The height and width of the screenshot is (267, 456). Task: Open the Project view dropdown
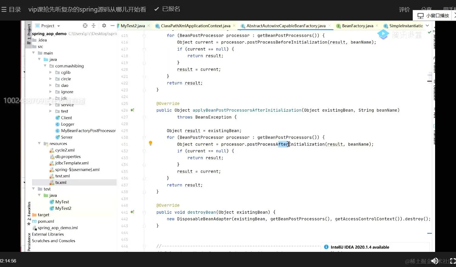click(58, 26)
